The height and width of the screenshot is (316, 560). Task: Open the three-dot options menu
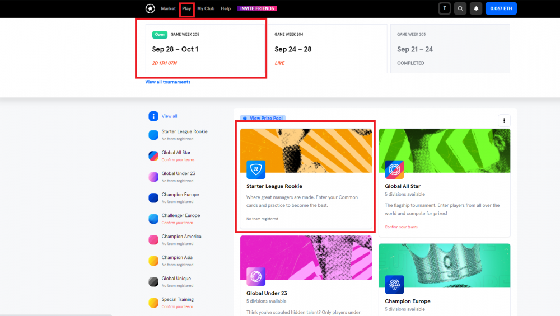[x=504, y=121]
